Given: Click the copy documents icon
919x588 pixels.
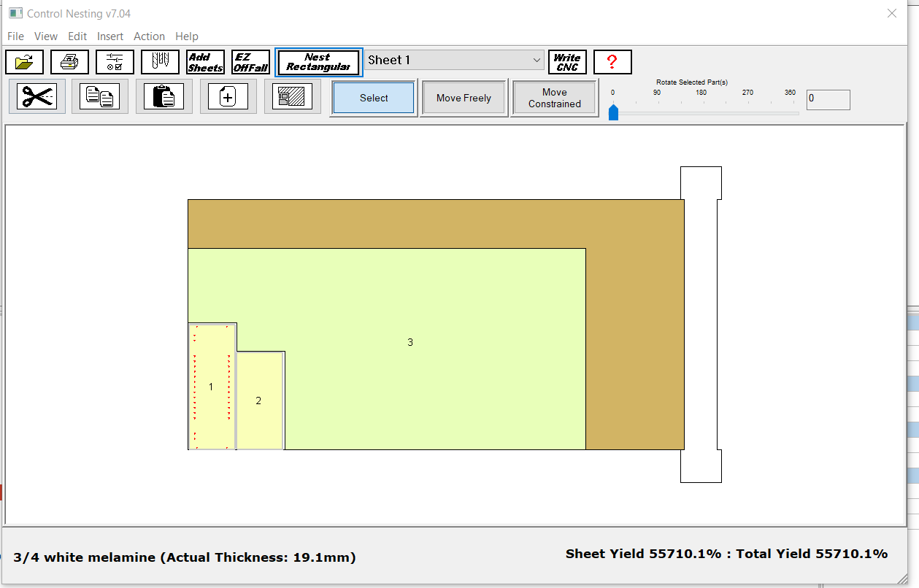Looking at the screenshot, I should (100, 97).
